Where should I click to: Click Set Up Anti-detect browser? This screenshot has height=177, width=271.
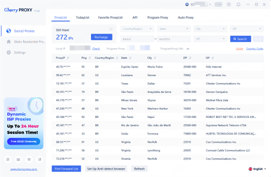(x=106, y=169)
